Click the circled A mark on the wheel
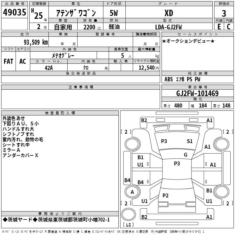The width and height of the screenshot is (235, 235). tap(132, 192)
